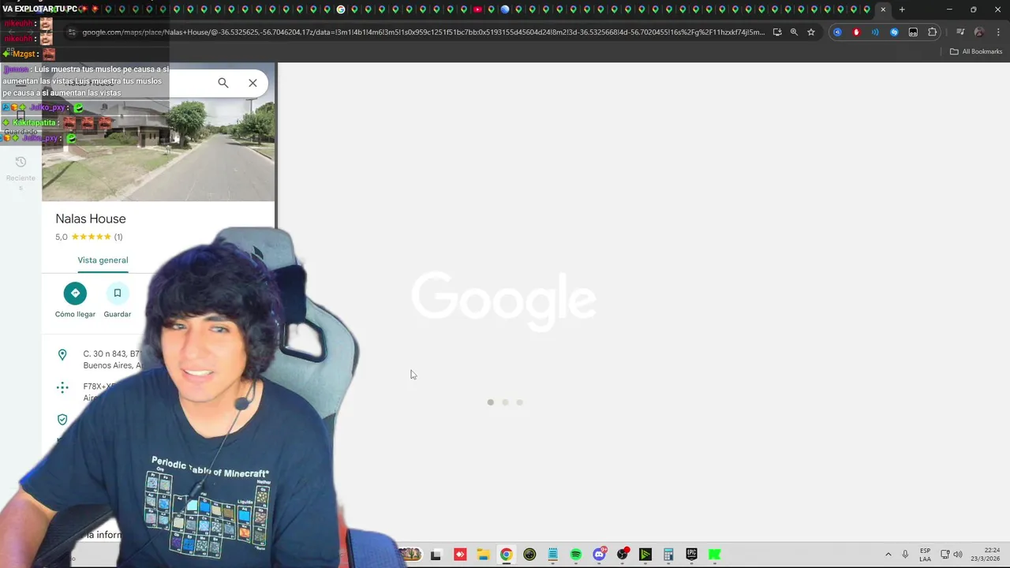1010x568 pixels.
Task: Click the red square app taskbar icon
Action: [x=460, y=555]
